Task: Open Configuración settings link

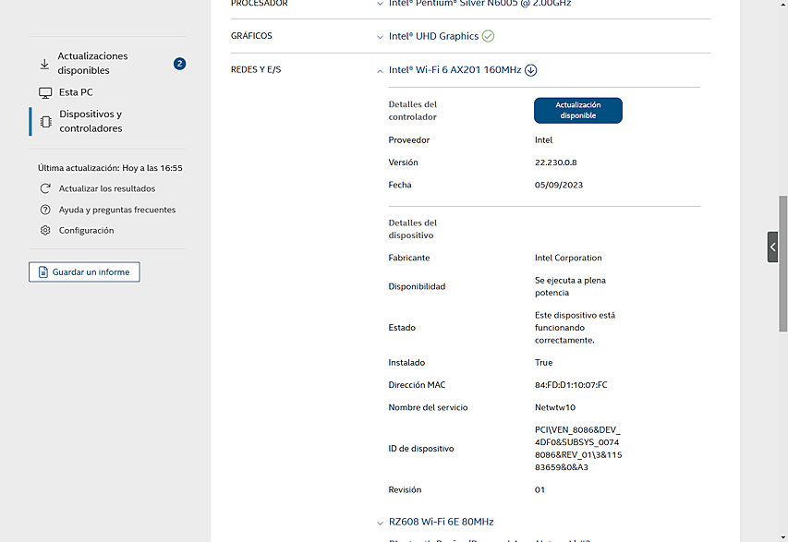Action: tap(87, 230)
